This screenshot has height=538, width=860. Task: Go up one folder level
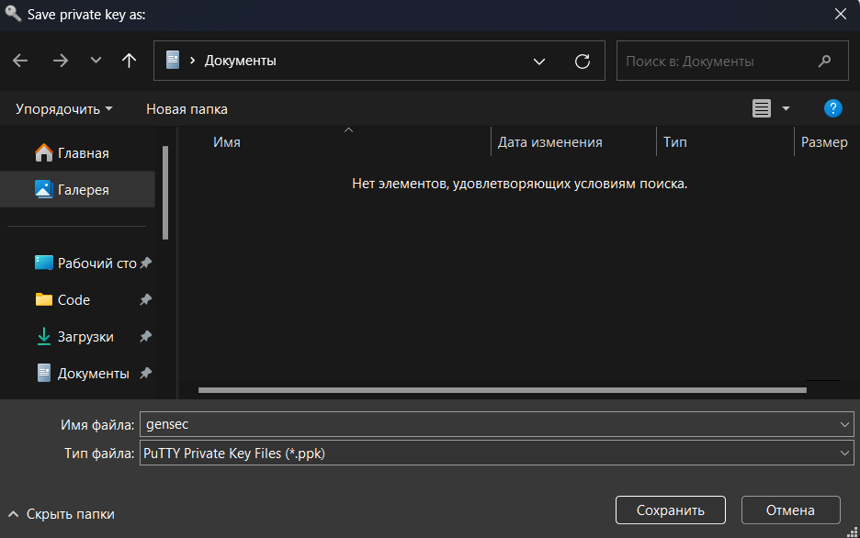coord(129,61)
